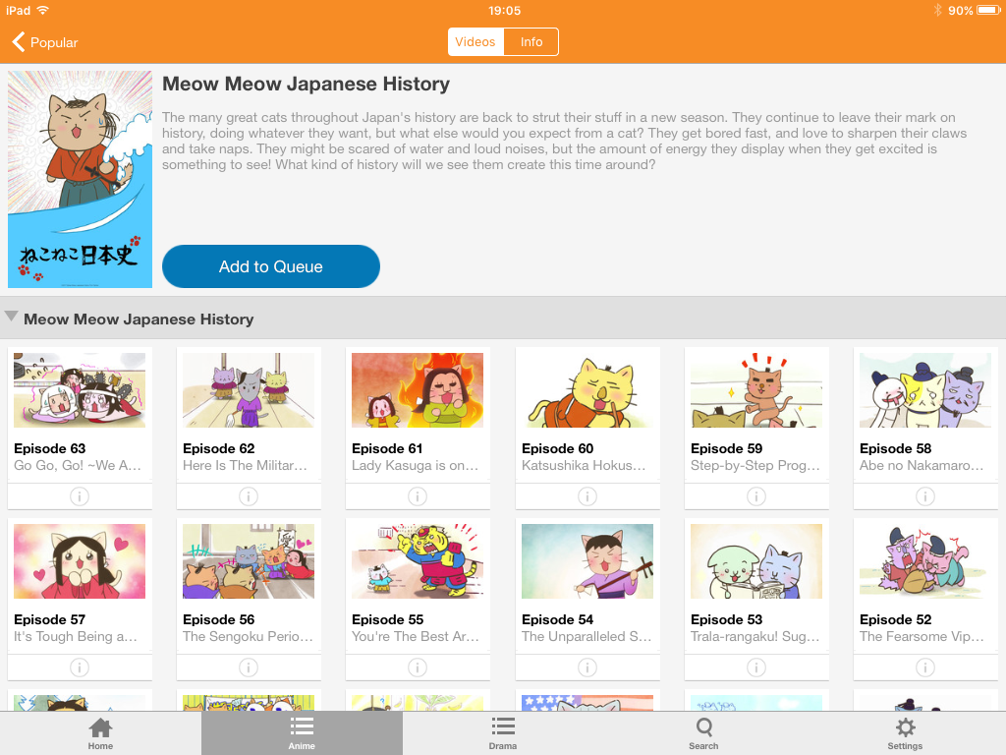
Task: Tap the Bluetooth icon in status bar
Action: [937, 10]
